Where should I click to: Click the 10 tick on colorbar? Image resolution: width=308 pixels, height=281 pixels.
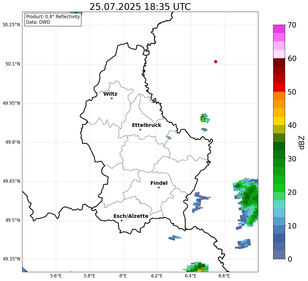tap(292, 226)
